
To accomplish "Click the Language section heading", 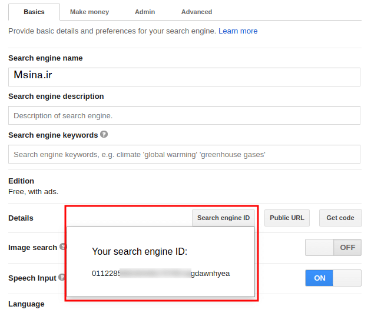I will click(x=26, y=304).
